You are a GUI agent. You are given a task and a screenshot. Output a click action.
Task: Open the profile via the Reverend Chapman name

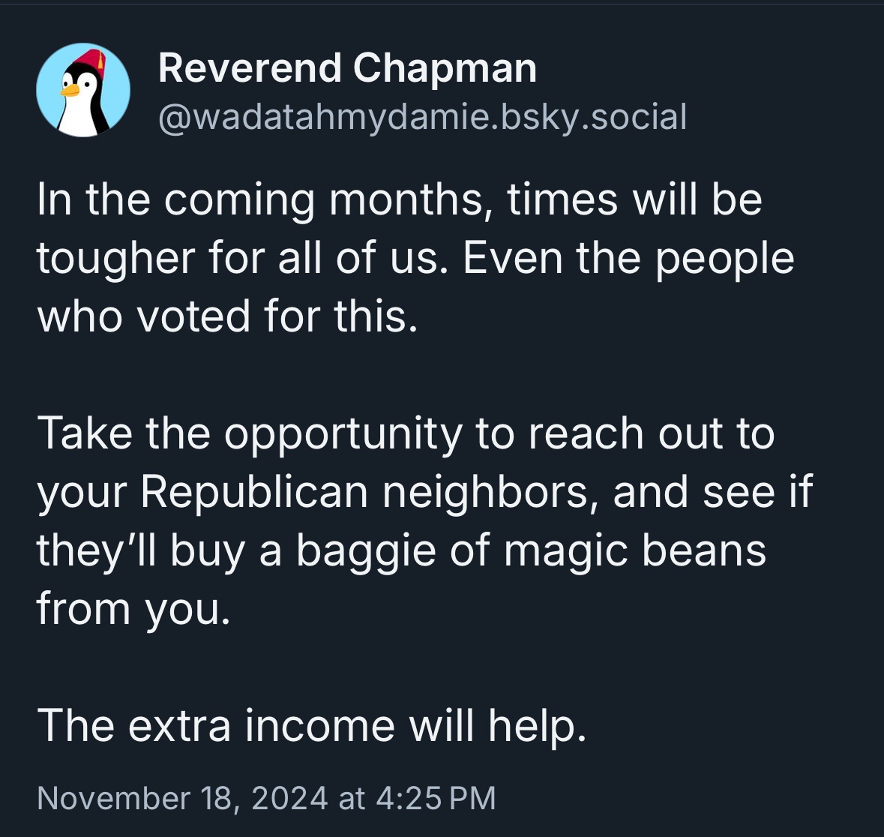347,68
